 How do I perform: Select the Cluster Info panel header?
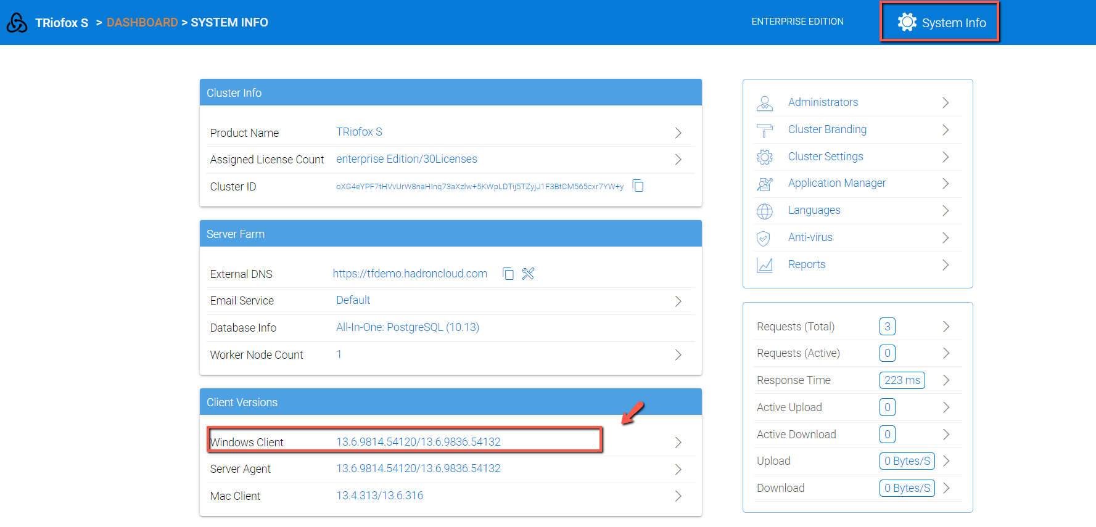[x=451, y=92]
